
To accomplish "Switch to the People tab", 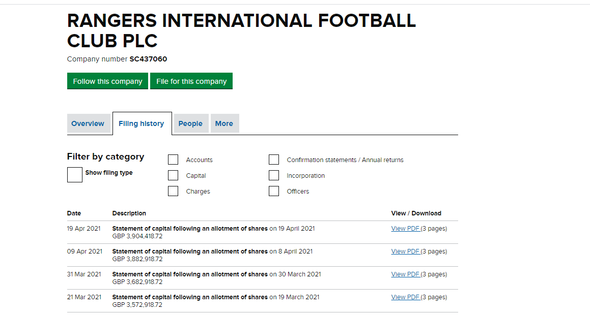I will tap(190, 123).
